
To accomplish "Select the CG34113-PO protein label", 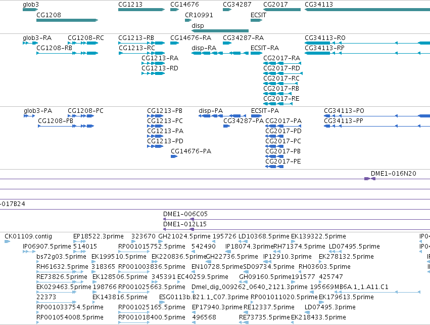I will pyautogui.click(x=344, y=111).
